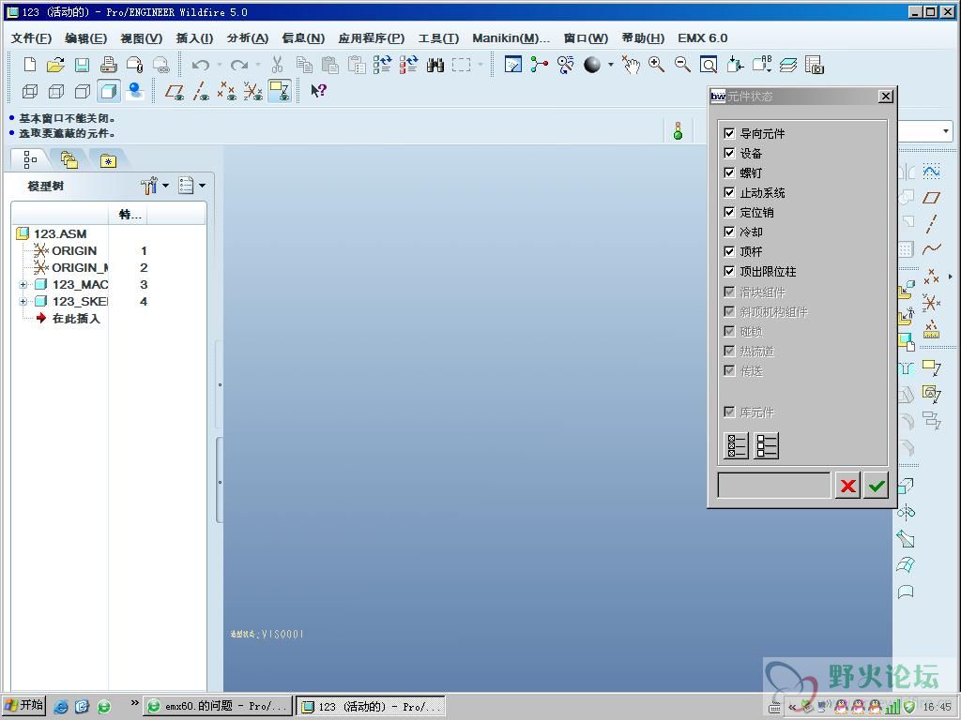Cancel the dialog with the red X button
This screenshot has height=720, width=961.
tap(848, 486)
